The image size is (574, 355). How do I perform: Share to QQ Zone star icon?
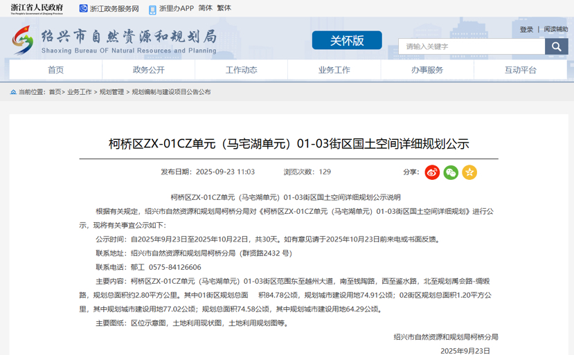click(x=469, y=172)
